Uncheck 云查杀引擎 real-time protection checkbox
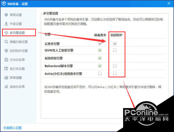174x132 pixels. click(115, 43)
